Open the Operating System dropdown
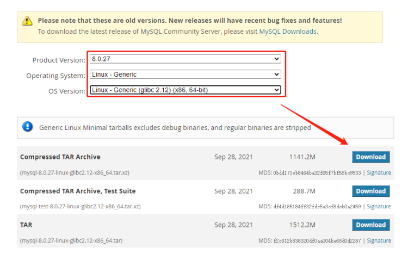This screenshot has height=254, width=408. pos(186,75)
